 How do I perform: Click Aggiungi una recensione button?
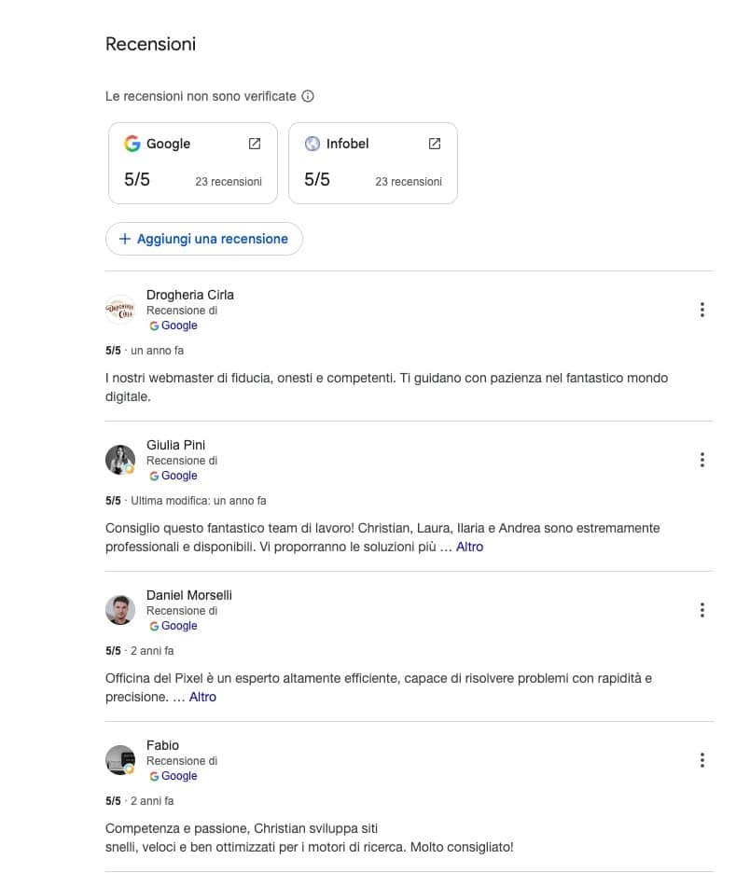(203, 239)
